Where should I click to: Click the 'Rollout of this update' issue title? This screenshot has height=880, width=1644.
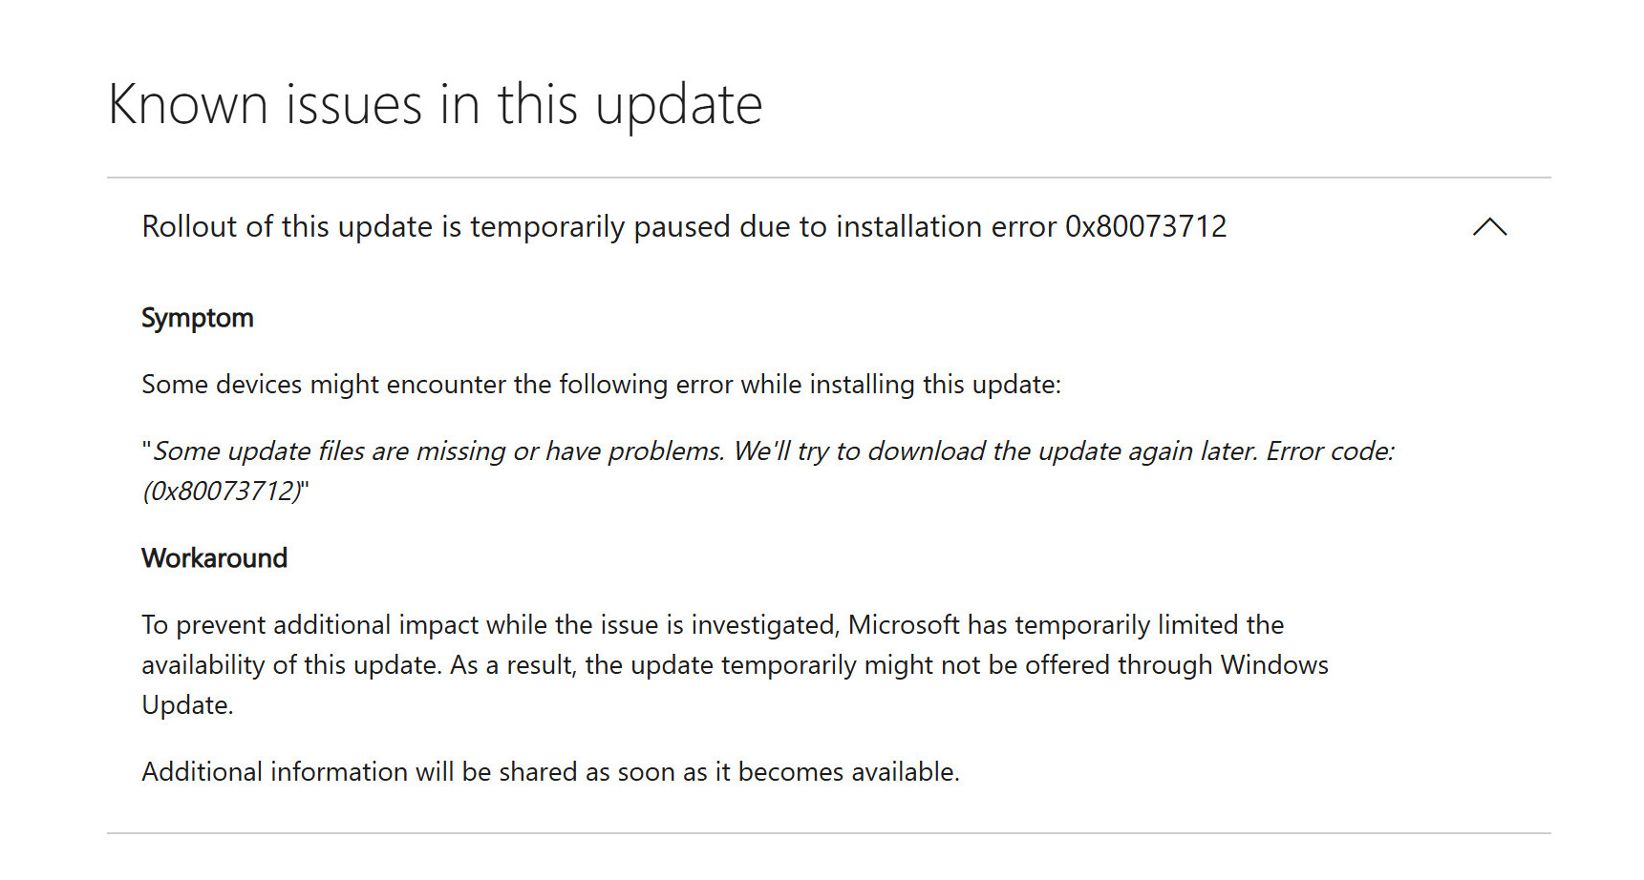(x=683, y=227)
